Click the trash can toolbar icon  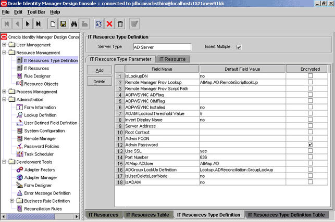pyautogui.click(x=120, y=24)
